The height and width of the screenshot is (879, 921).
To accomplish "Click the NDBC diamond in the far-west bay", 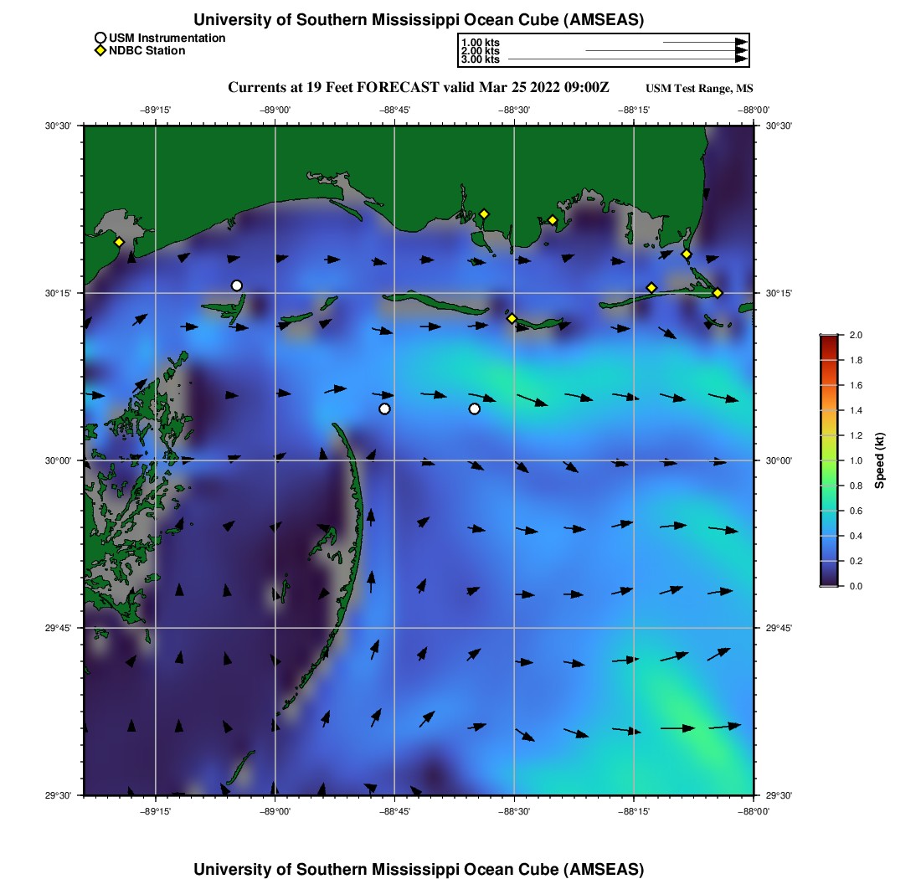I will pyautogui.click(x=119, y=242).
